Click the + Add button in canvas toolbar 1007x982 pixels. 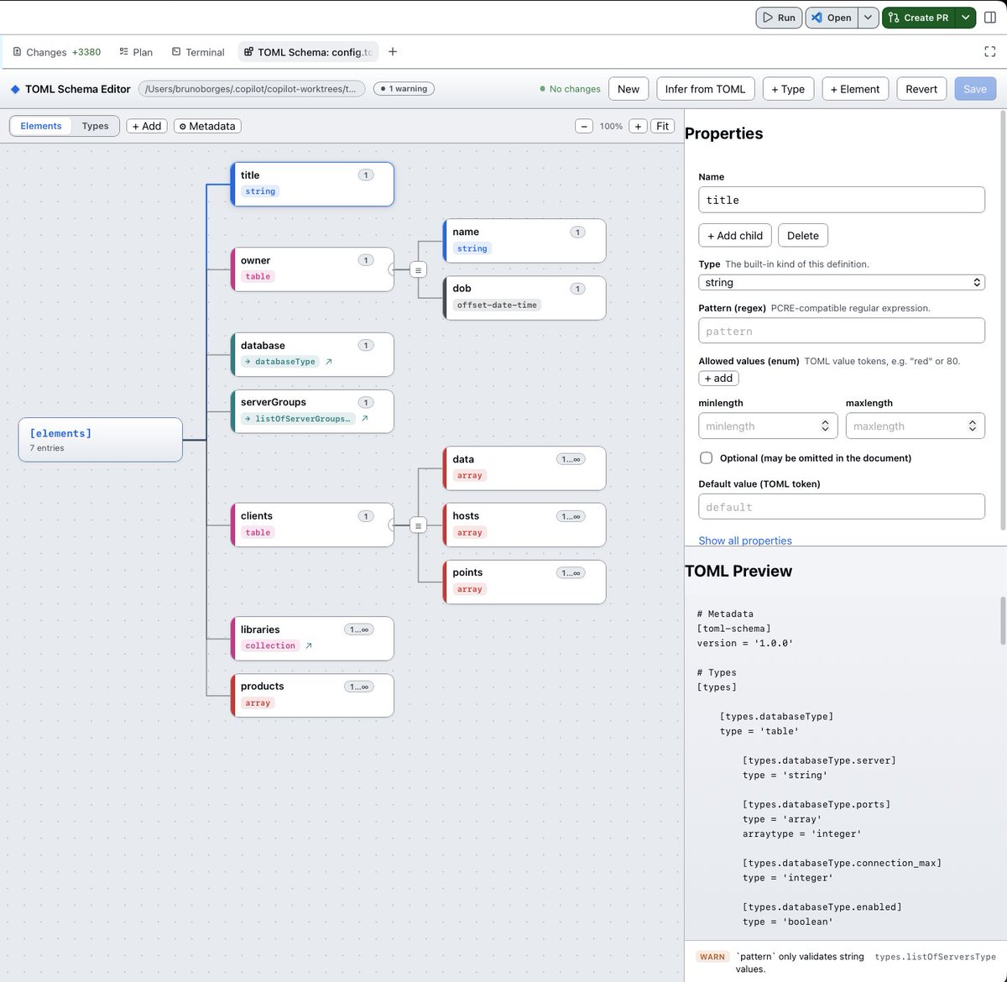(x=147, y=126)
